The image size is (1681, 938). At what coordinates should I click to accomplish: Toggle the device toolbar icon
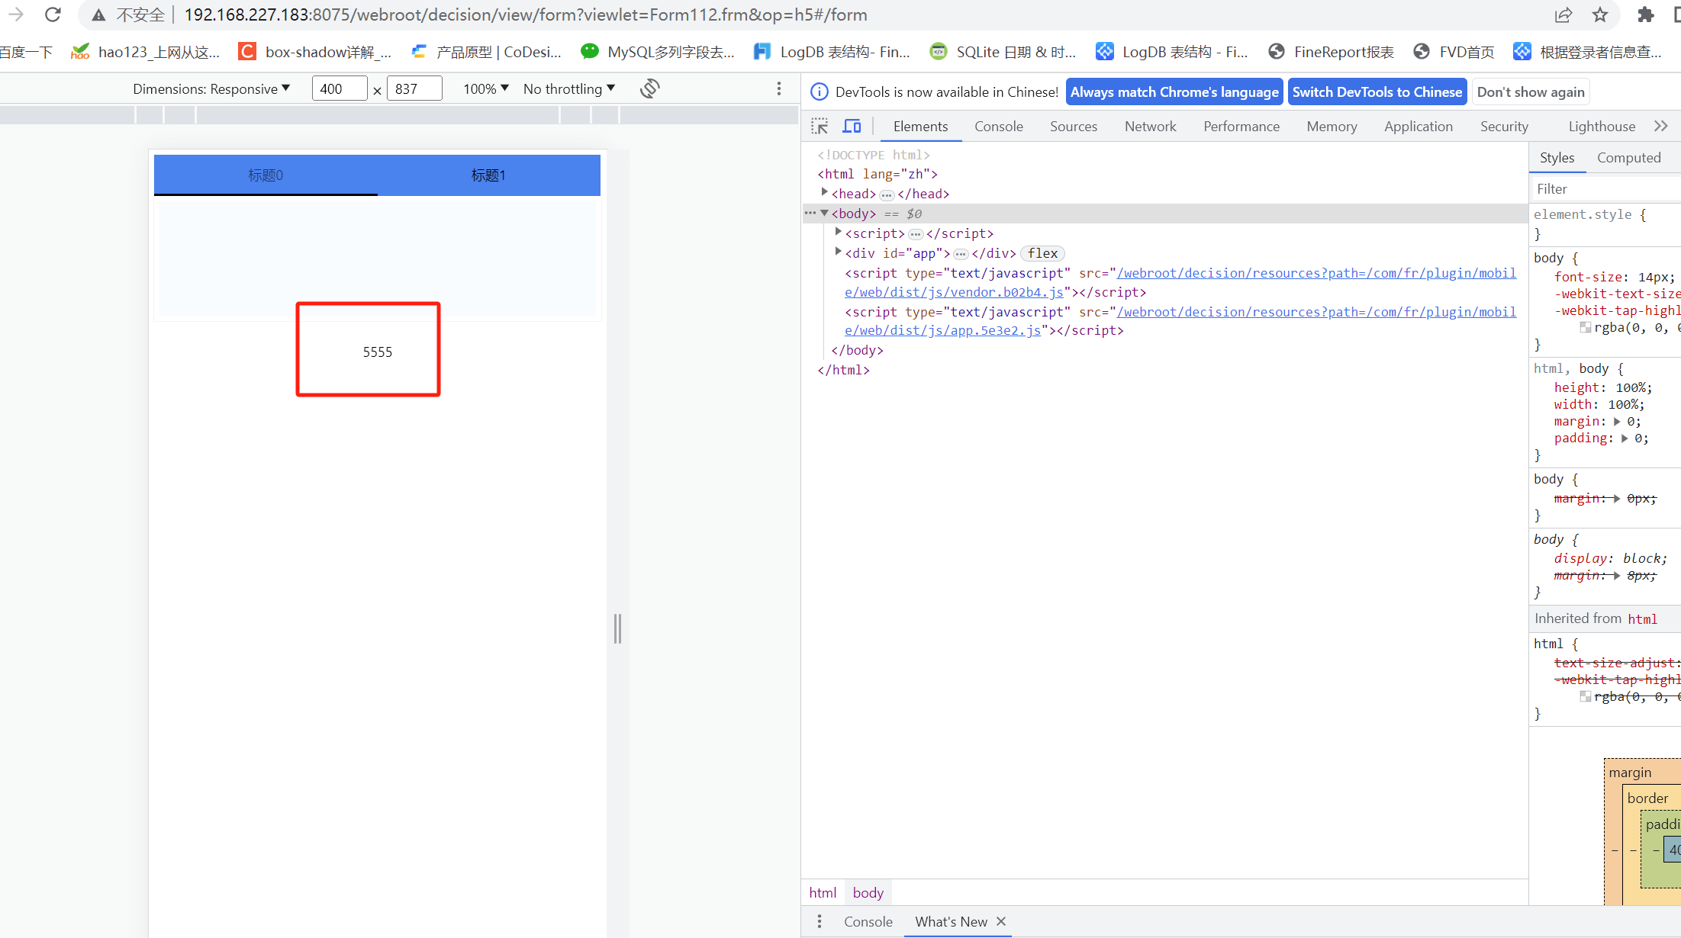tap(852, 126)
